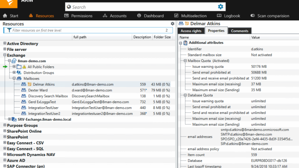Expand the Azure AD node
The height and width of the screenshot is (168, 299).
tap(5, 161)
